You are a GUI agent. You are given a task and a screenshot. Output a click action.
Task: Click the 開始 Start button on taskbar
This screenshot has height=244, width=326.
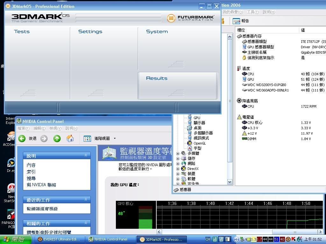[13, 239]
